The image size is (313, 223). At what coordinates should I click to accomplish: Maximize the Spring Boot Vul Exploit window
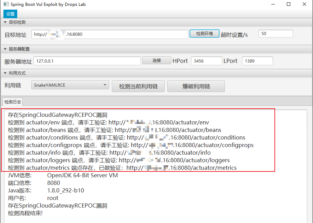point(289,4)
